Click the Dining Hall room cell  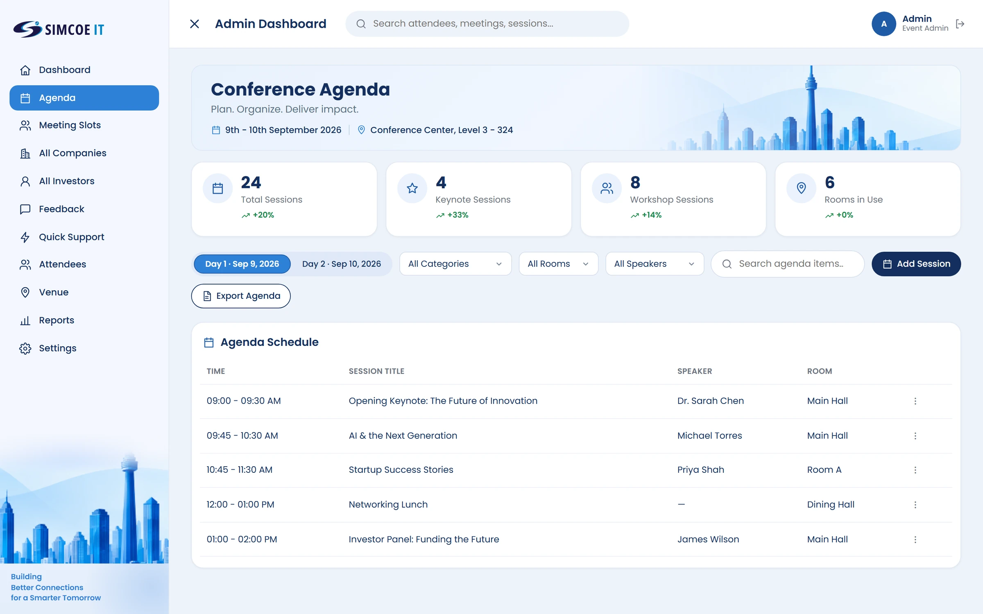pyautogui.click(x=831, y=505)
